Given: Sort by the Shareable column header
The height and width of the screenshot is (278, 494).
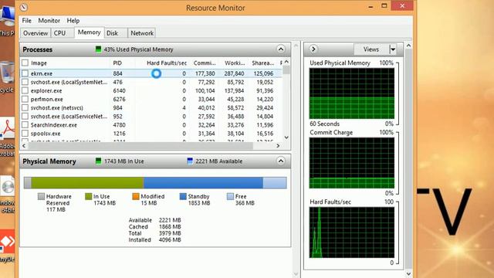Looking at the screenshot, I should 262,63.
